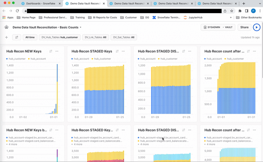Switch to the Dashboards - Snowflake browser tab
The width and height of the screenshot is (263, 162).
(x=40, y=3)
